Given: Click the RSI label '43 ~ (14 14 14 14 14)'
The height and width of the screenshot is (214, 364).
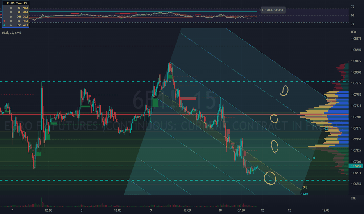Looking at the screenshot, I should (273, 10).
